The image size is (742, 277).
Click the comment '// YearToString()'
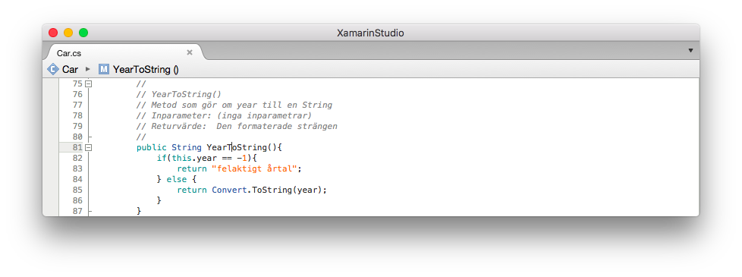[179, 94]
